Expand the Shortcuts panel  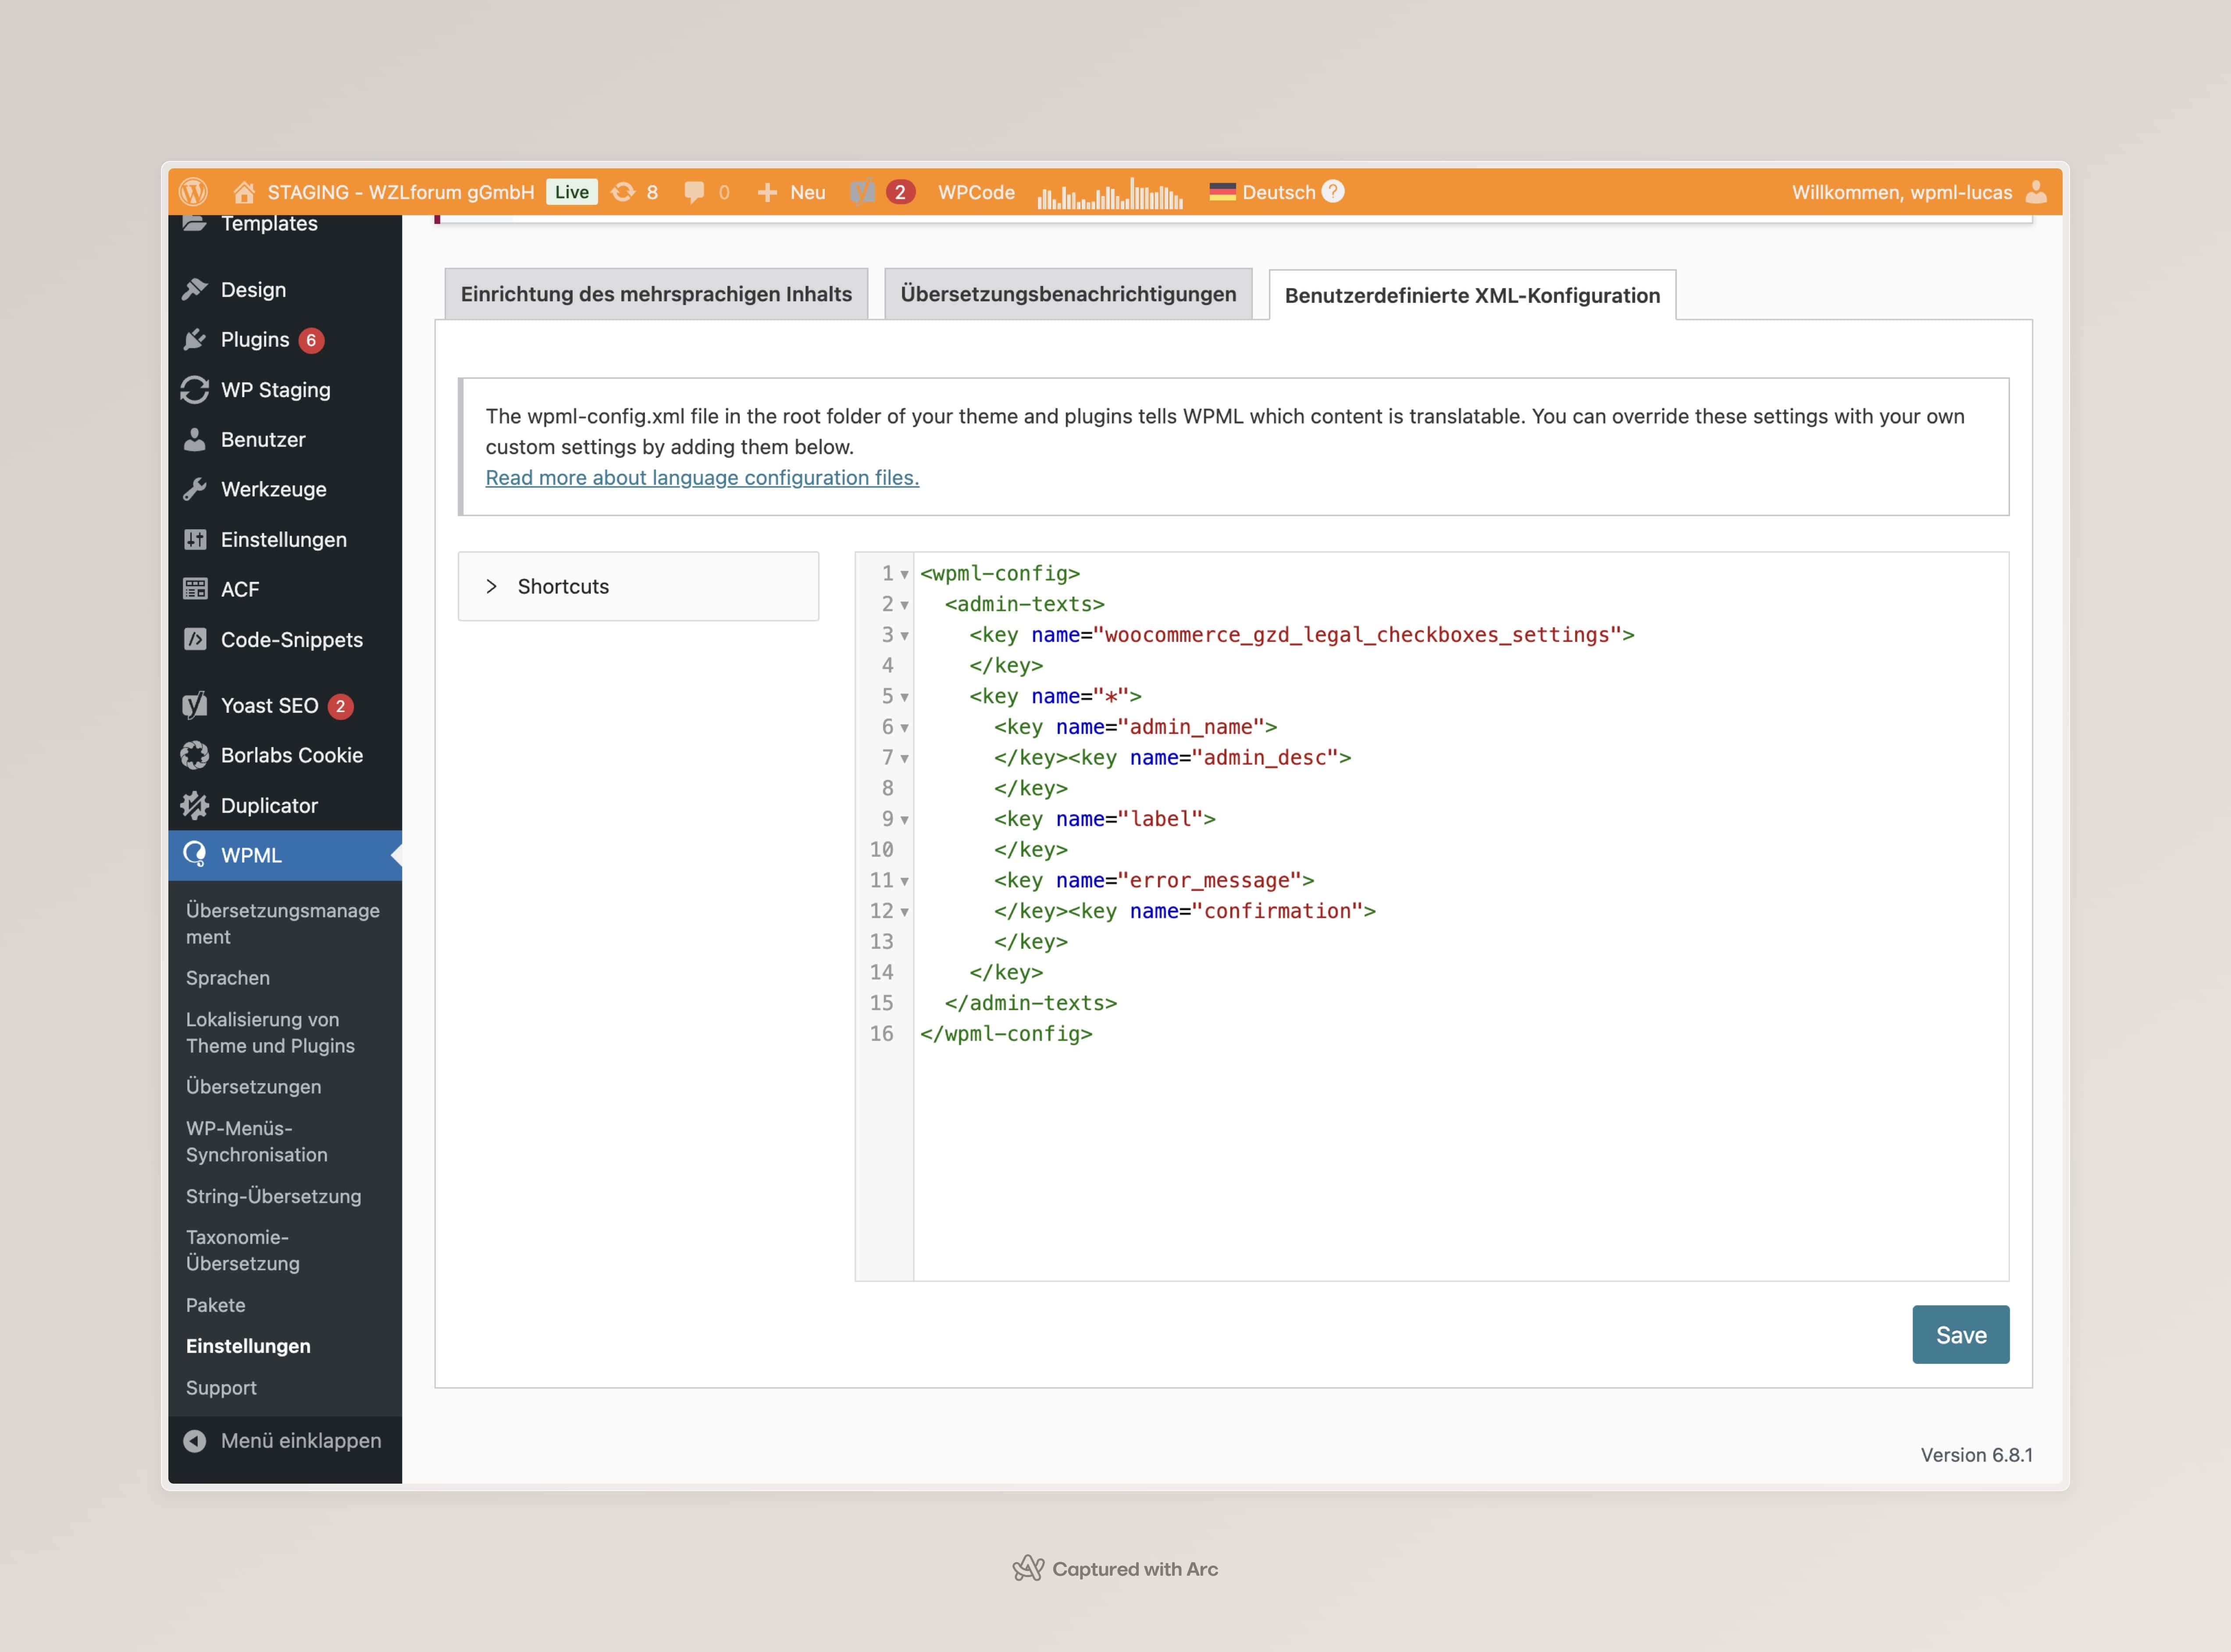coord(638,587)
